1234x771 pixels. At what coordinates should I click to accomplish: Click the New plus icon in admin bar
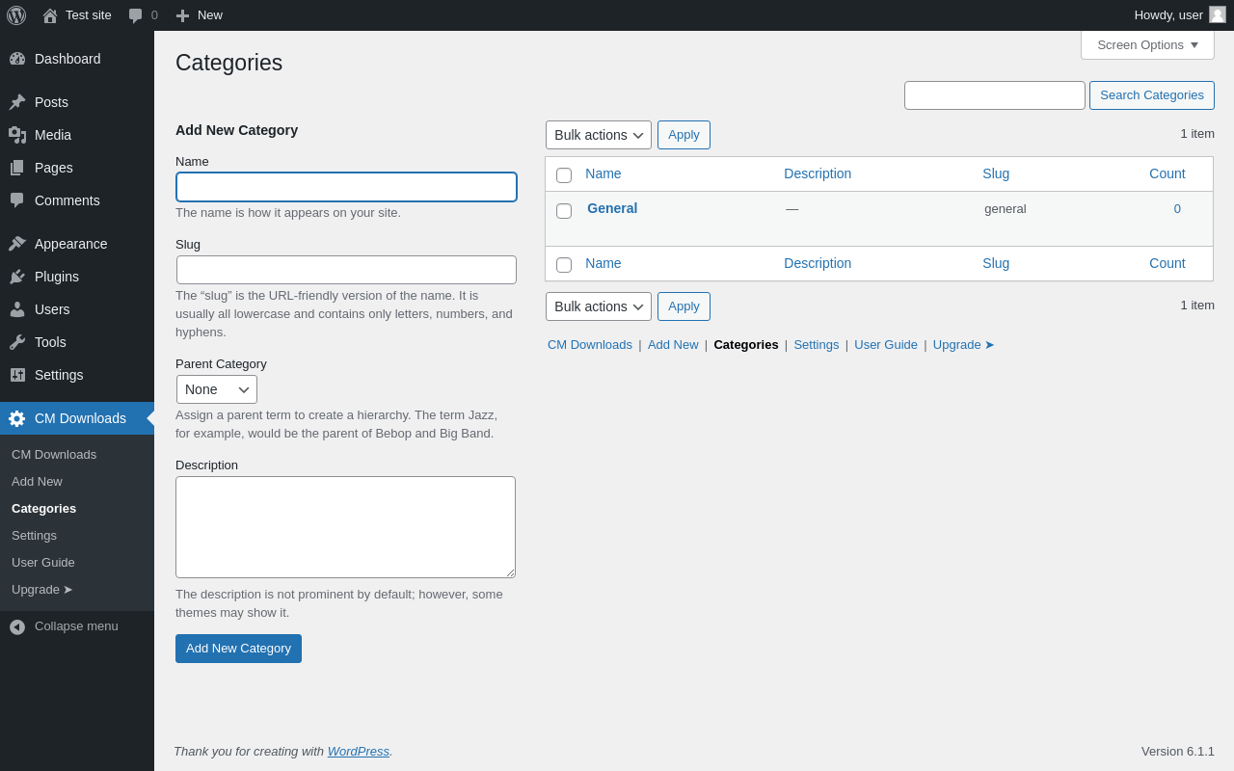pyautogui.click(x=182, y=15)
